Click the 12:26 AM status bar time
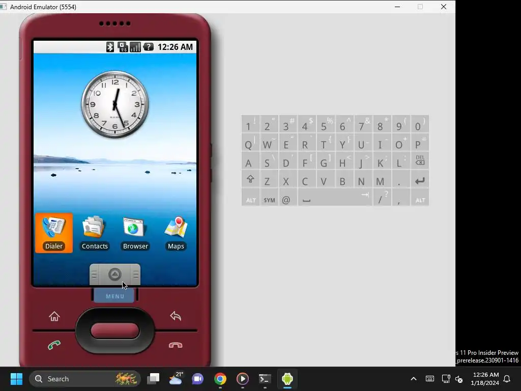The width and height of the screenshot is (521, 391). pos(175,47)
